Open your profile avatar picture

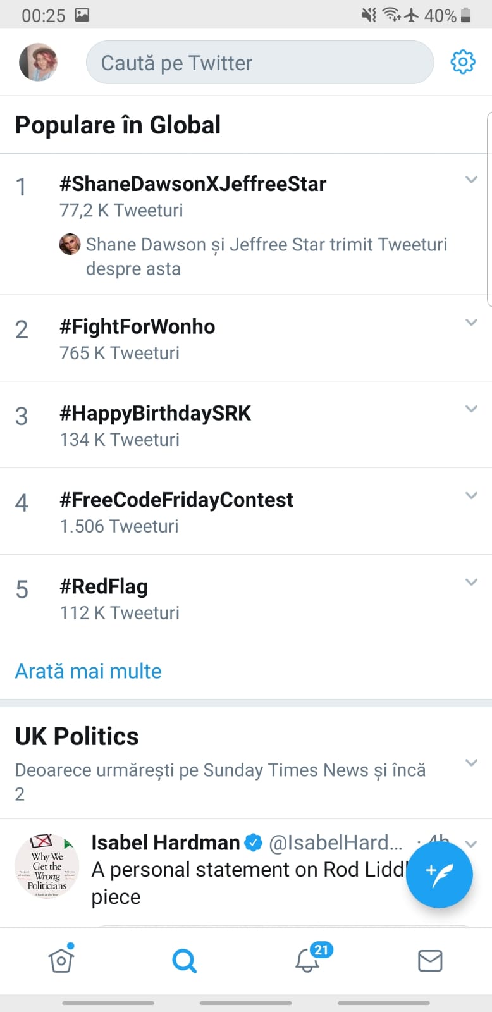pyautogui.click(x=38, y=62)
